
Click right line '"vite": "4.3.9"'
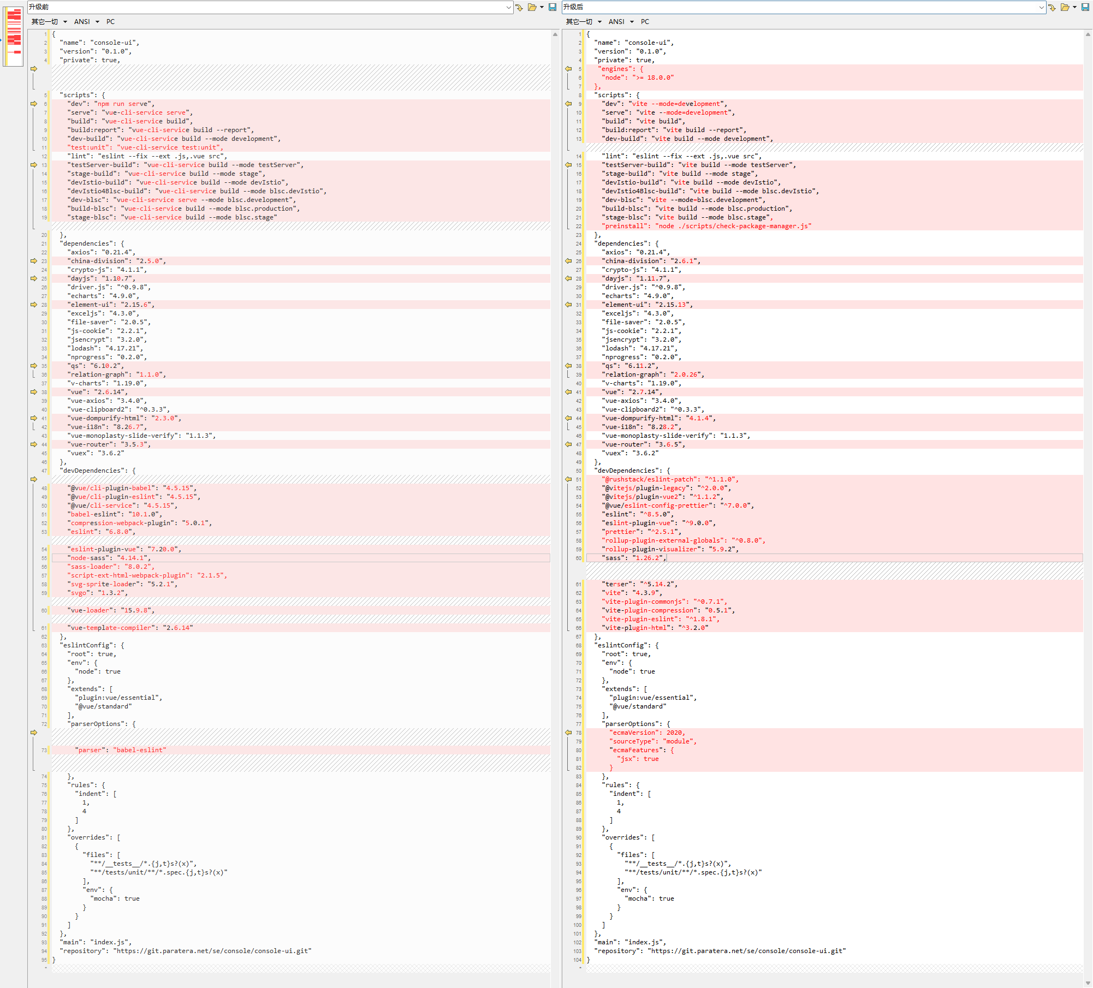coord(632,593)
